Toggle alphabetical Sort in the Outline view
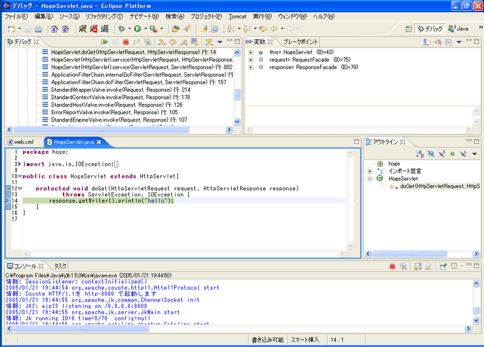Screen dimensions: 484x347 pyautogui.click(x=420, y=154)
